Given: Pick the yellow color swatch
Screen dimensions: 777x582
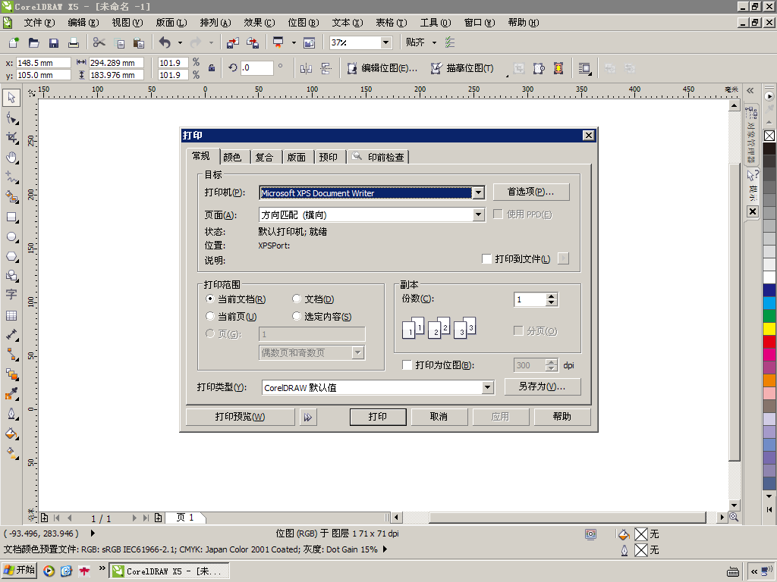Looking at the screenshot, I should point(769,329).
